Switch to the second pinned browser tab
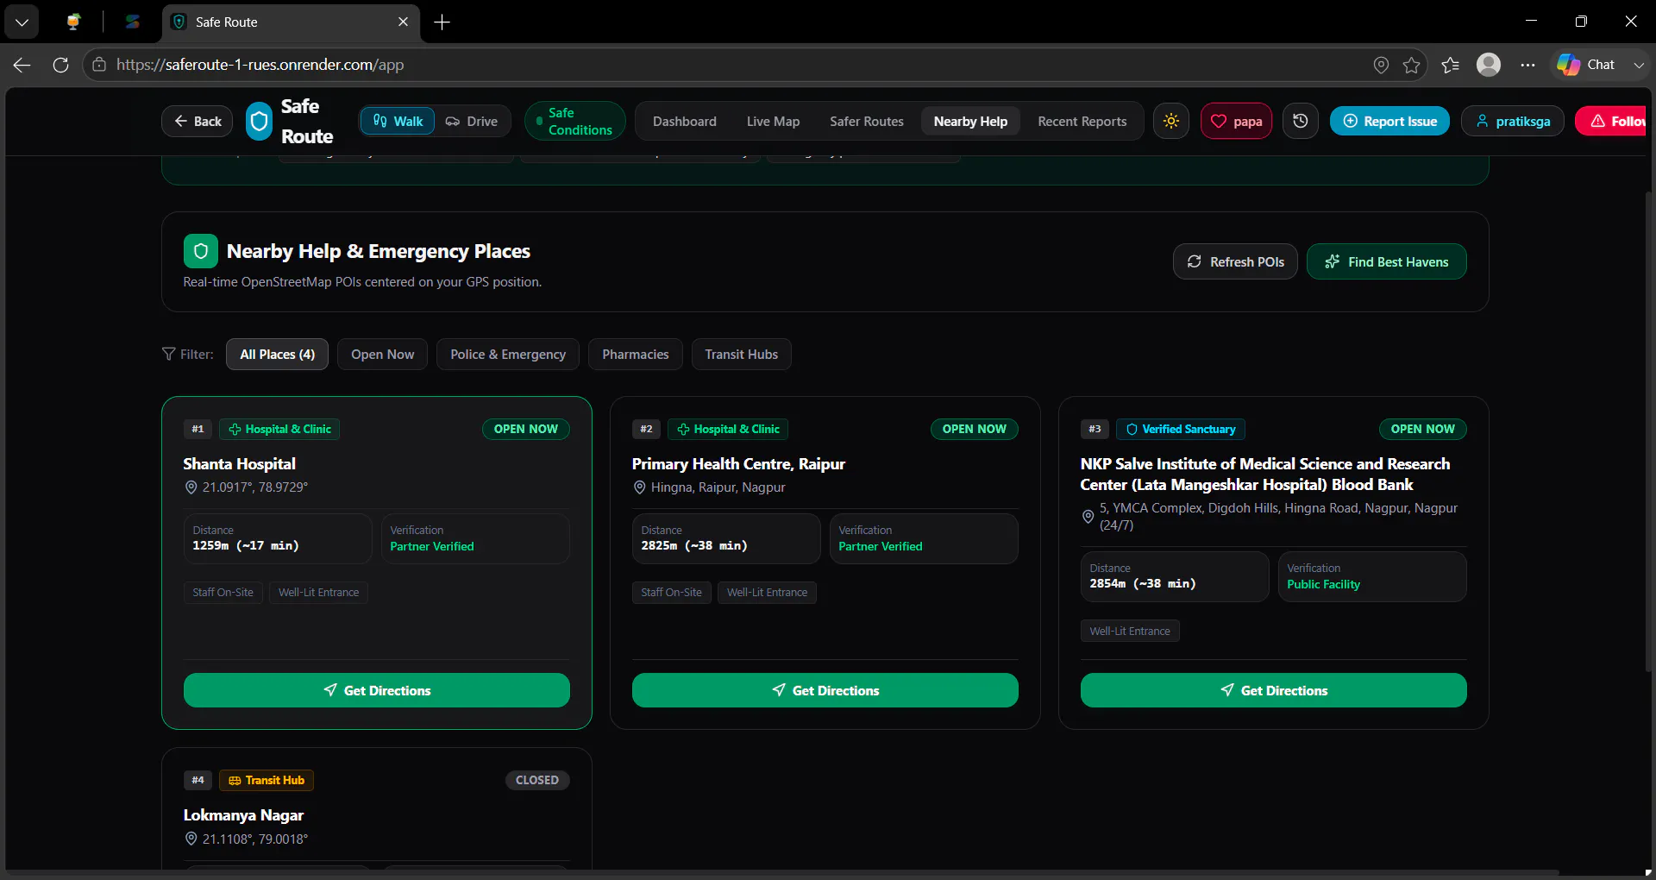Viewport: 1656px width, 880px height. coord(132,22)
